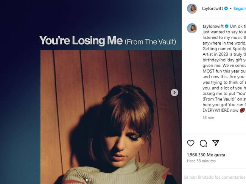Share the post via paper plane icon
Screen dimensions: 246x184
215,143
